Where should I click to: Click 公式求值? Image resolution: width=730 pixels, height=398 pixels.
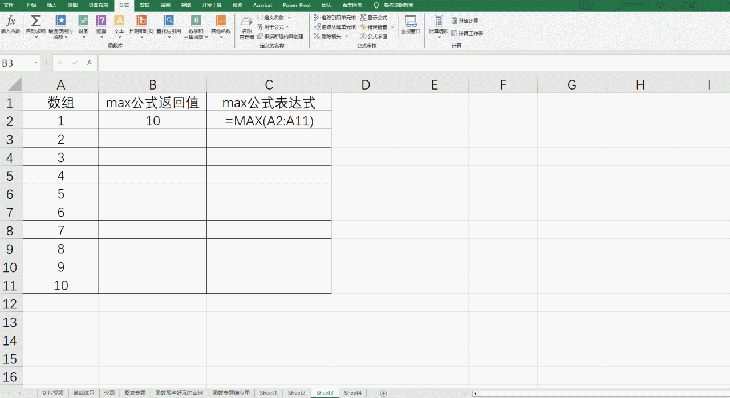coord(374,36)
